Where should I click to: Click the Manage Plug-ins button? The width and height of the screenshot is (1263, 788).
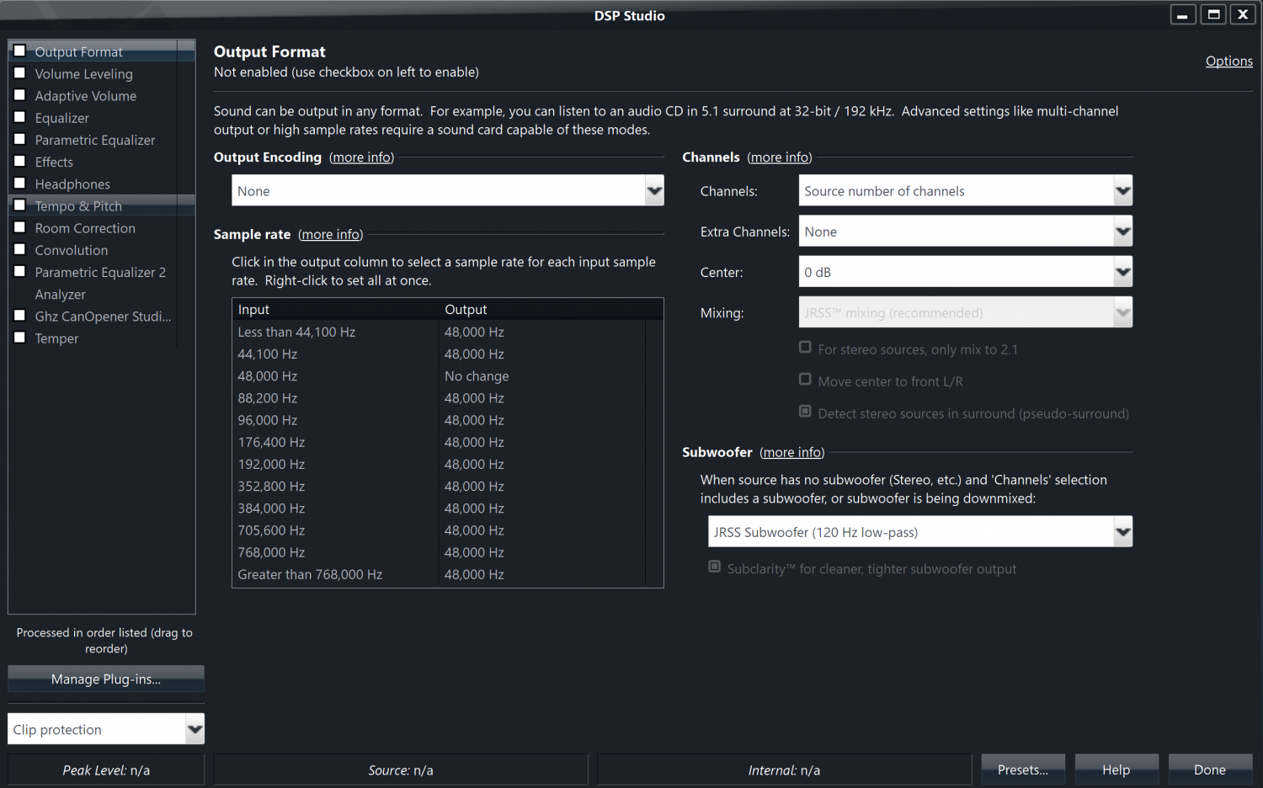(106, 679)
